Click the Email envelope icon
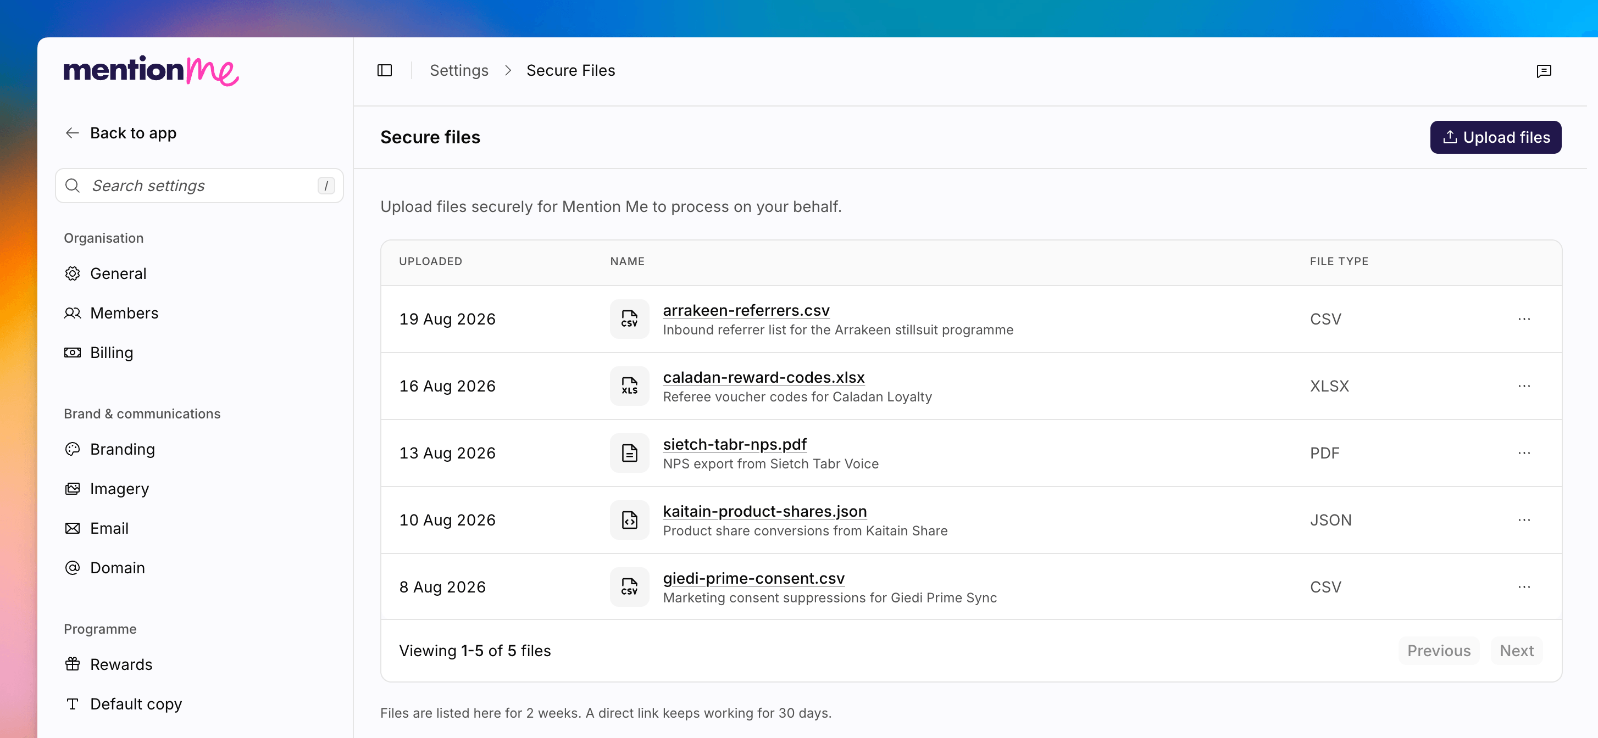Viewport: 1598px width, 738px height. pos(73,529)
